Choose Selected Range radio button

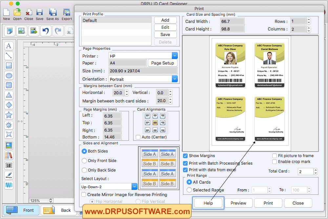(189, 190)
